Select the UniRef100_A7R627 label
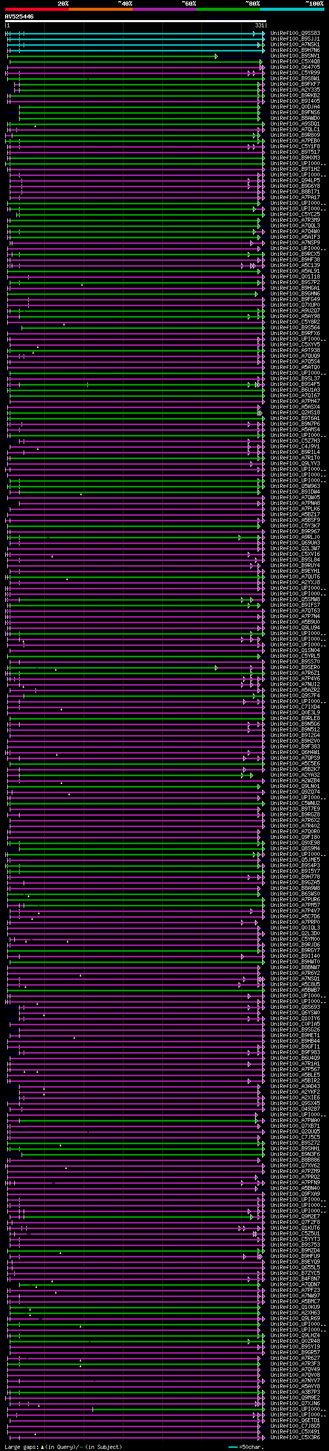 295,1358
